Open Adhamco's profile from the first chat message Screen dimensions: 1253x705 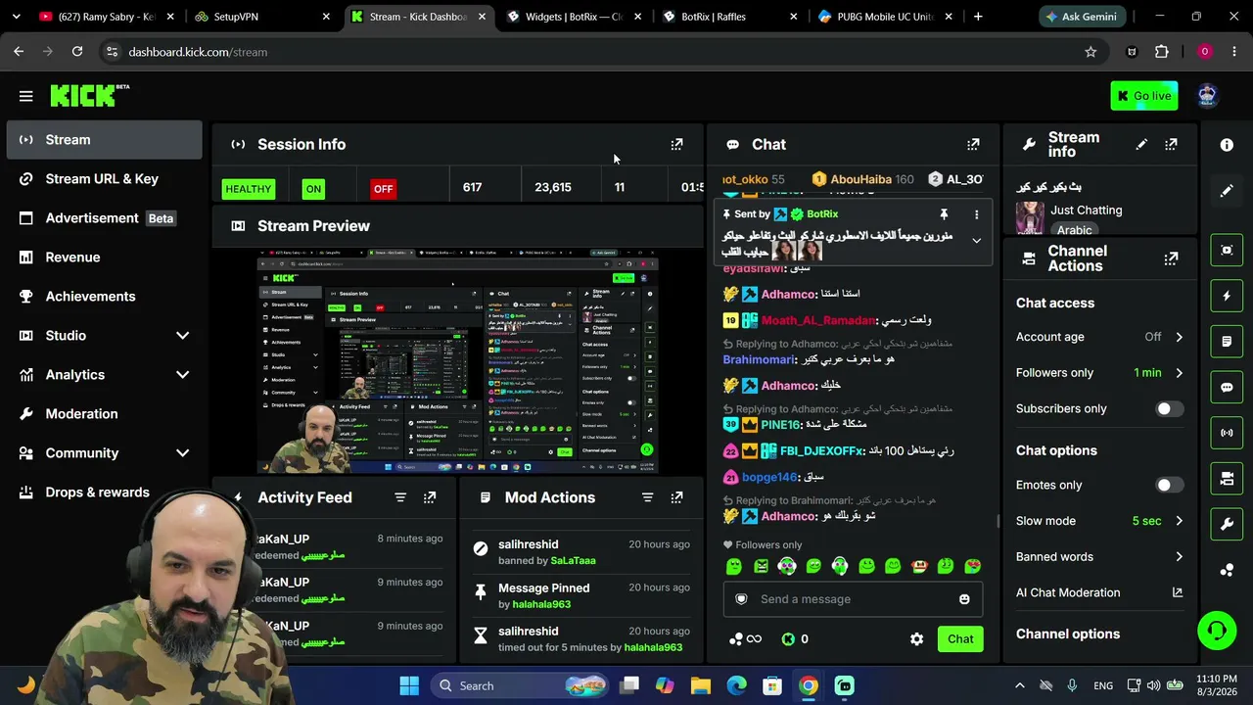[x=788, y=294]
